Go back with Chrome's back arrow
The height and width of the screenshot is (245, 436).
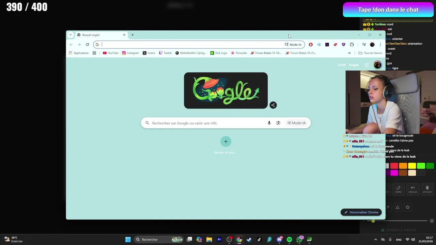point(71,45)
